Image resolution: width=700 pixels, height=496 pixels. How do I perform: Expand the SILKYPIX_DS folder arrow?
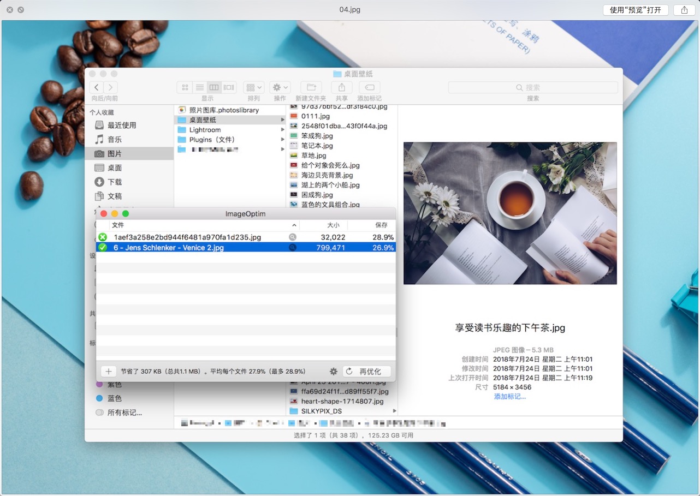[394, 411]
